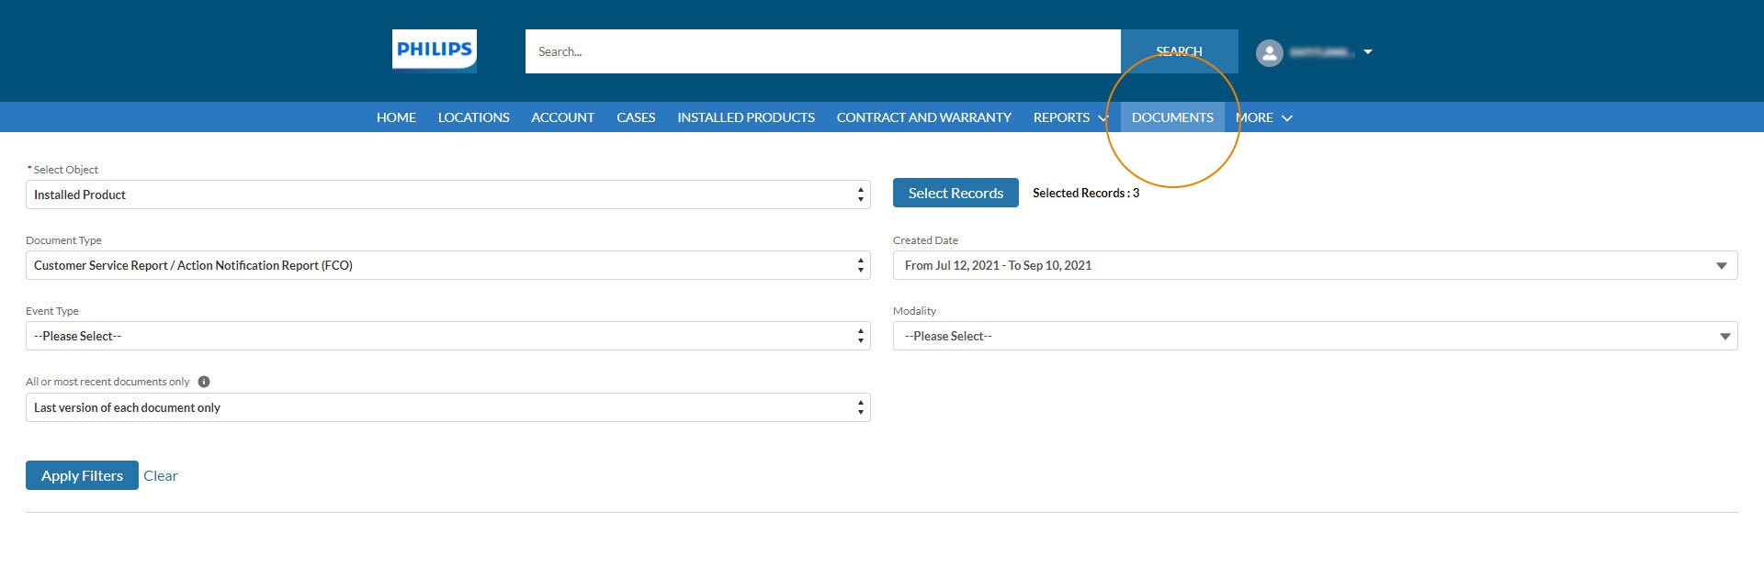The width and height of the screenshot is (1764, 567).
Task: Click the info icon beside recent documents label
Action: (x=204, y=382)
